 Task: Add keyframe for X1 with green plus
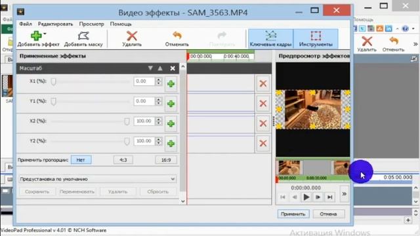171,84
